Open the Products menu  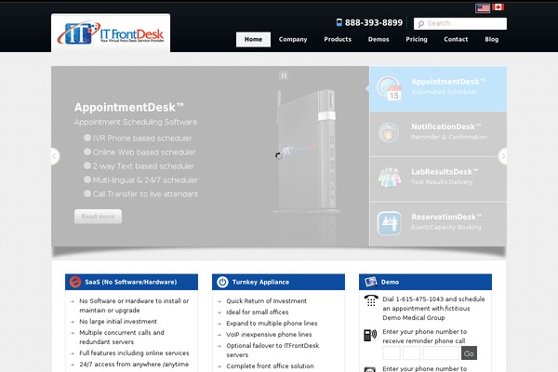pos(338,39)
